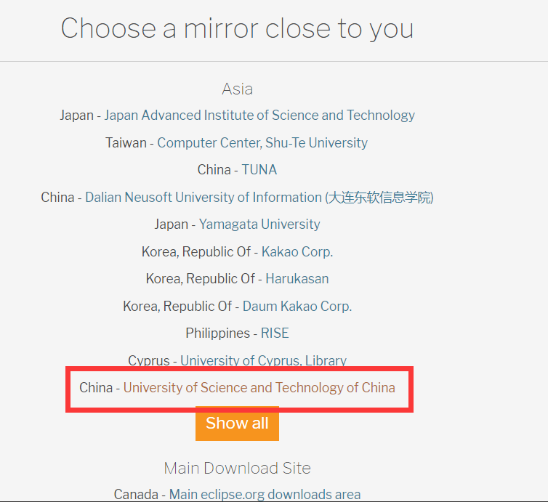Select Computer Center, Shu-Te University mirror
The image size is (548, 502).
click(262, 143)
